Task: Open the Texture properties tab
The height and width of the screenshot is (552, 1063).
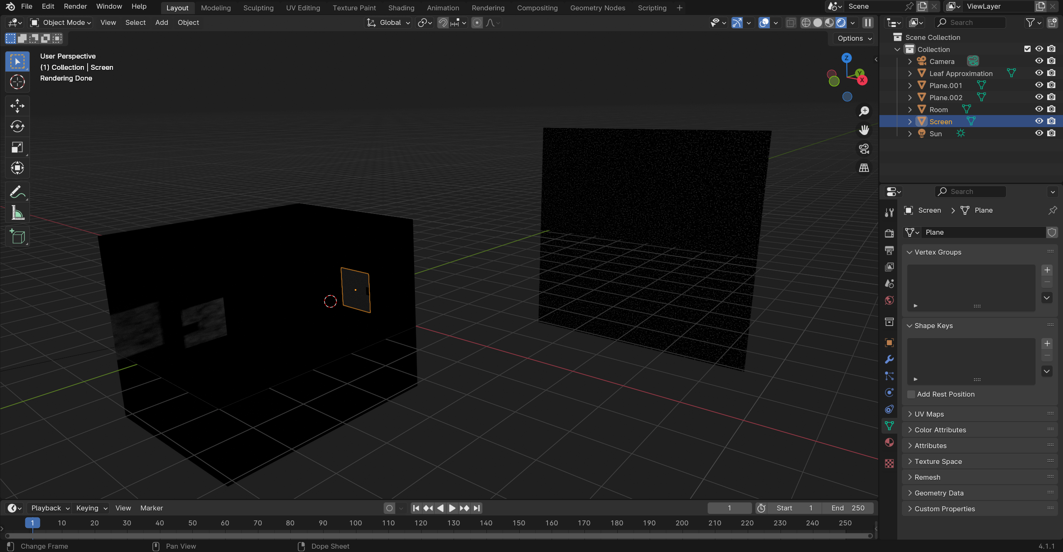Action: tap(889, 464)
